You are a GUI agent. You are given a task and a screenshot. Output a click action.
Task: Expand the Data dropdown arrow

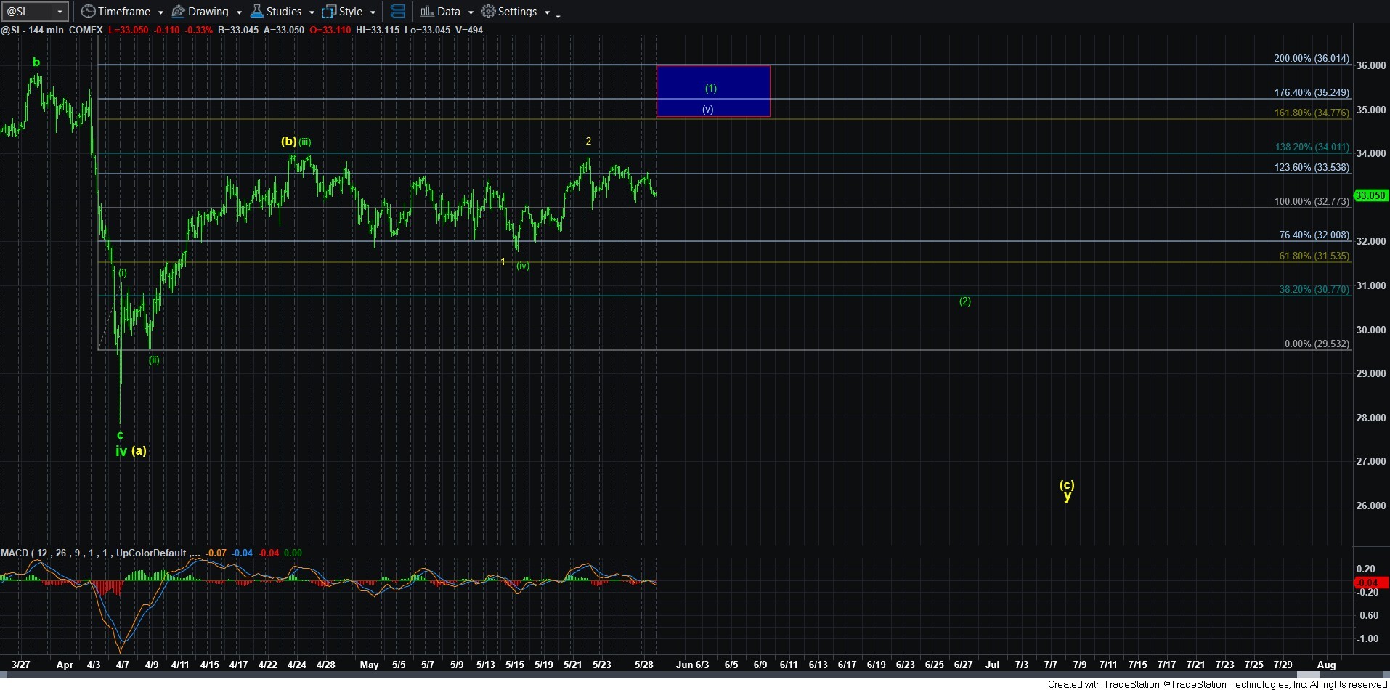pyautogui.click(x=471, y=12)
